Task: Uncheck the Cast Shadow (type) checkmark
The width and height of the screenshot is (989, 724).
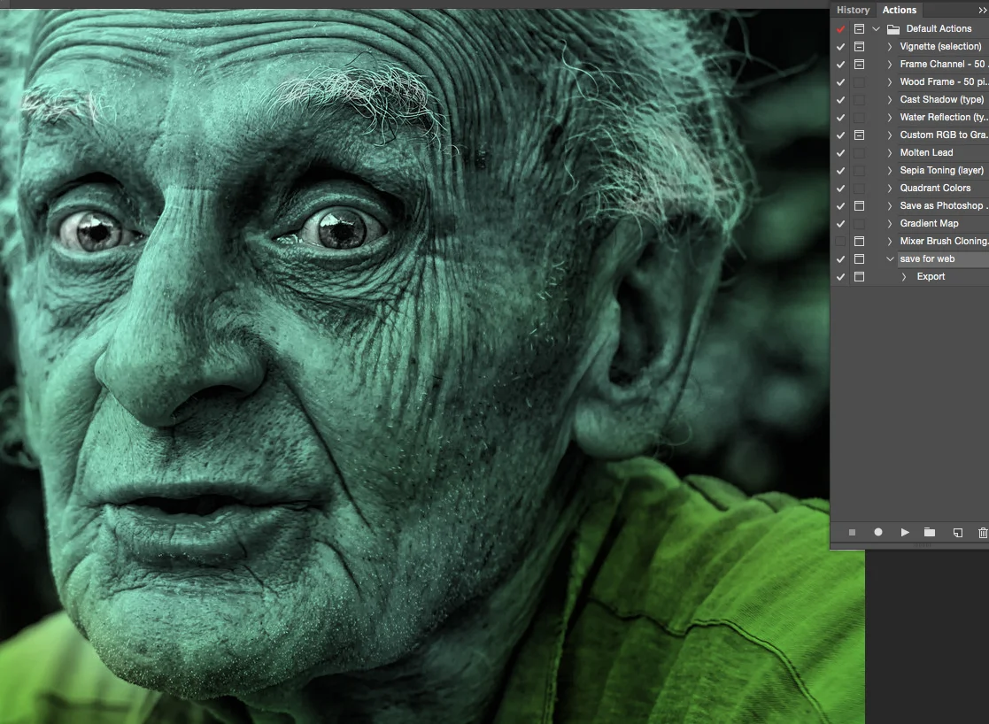Action: (840, 100)
